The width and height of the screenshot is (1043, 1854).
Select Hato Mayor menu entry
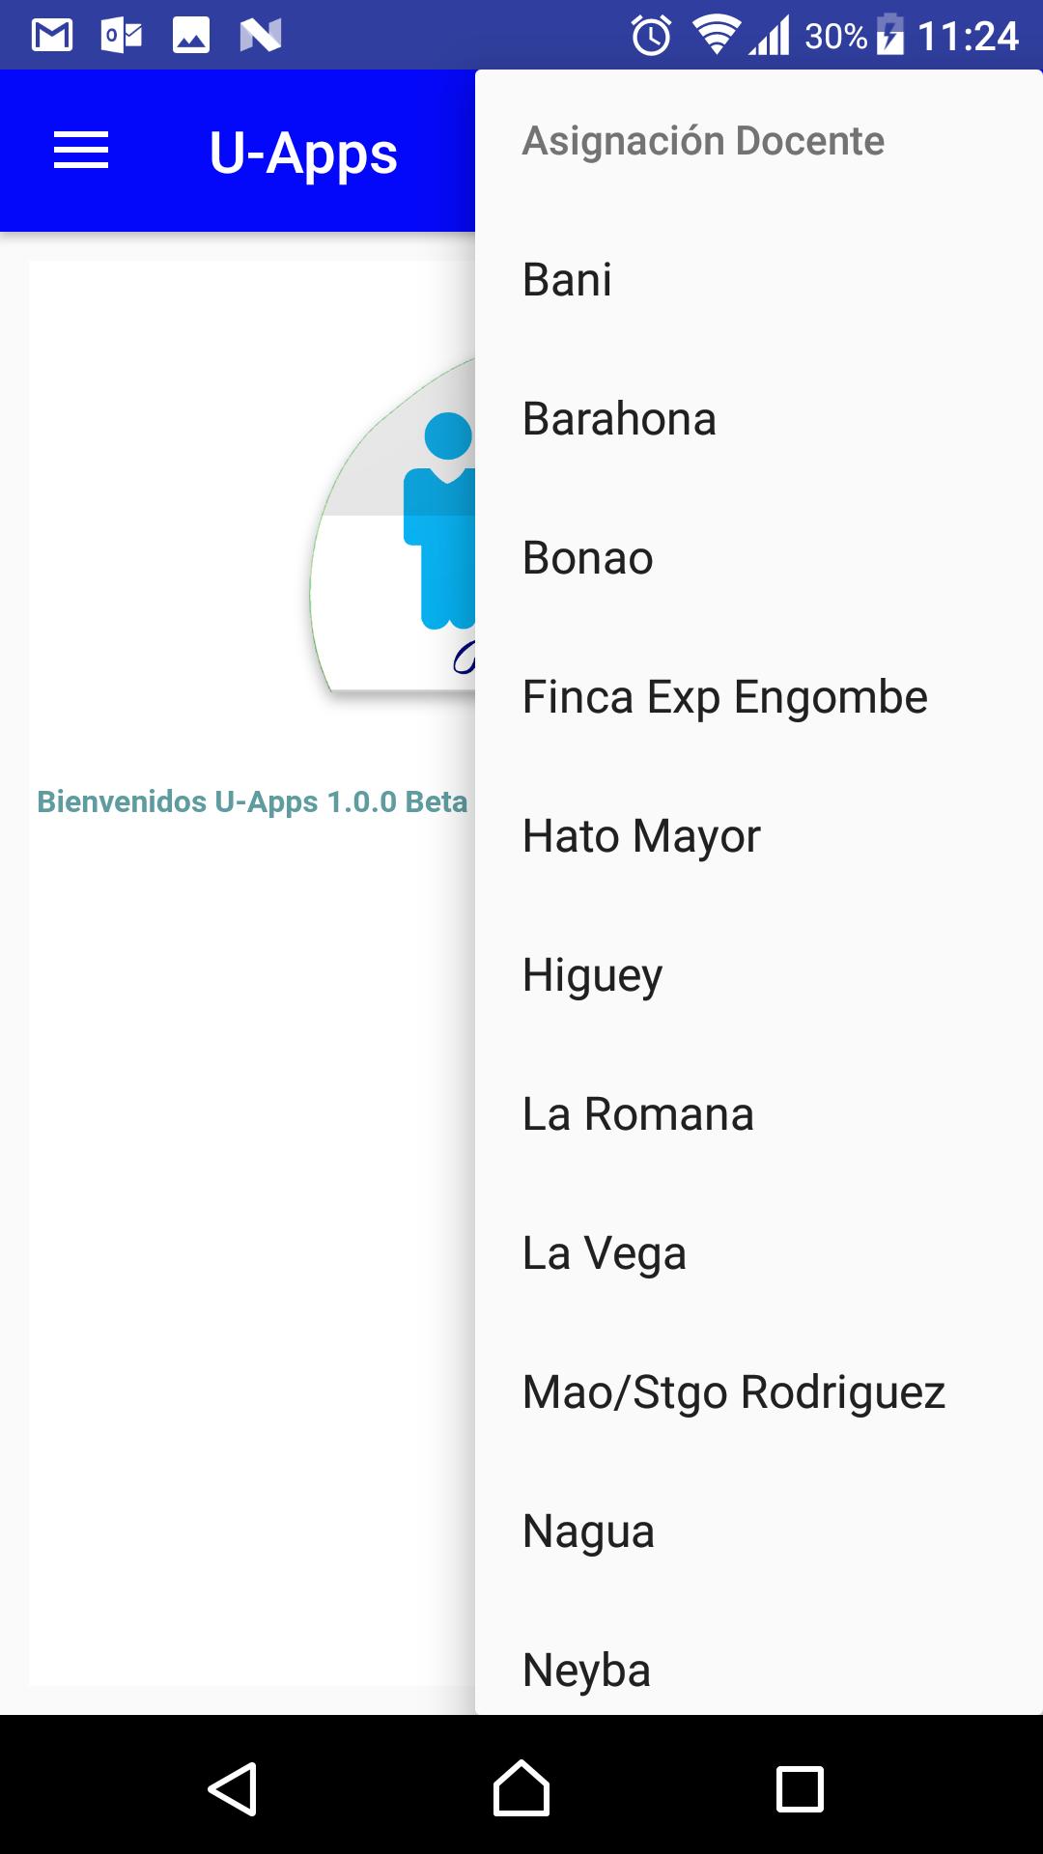(x=641, y=836)
